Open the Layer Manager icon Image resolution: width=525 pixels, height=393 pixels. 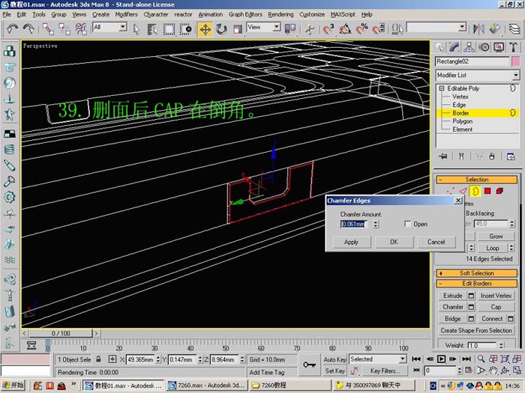pos(514,29)
